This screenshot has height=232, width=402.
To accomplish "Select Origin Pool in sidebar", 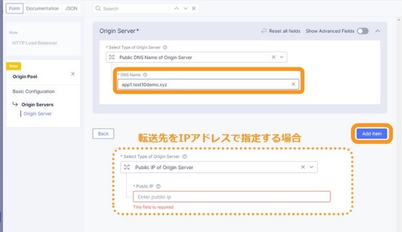I will (25, 77).
